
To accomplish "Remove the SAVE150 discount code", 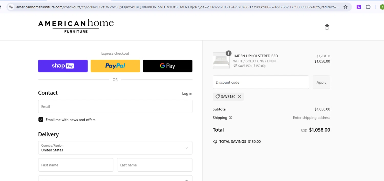I will click(239, 97).
